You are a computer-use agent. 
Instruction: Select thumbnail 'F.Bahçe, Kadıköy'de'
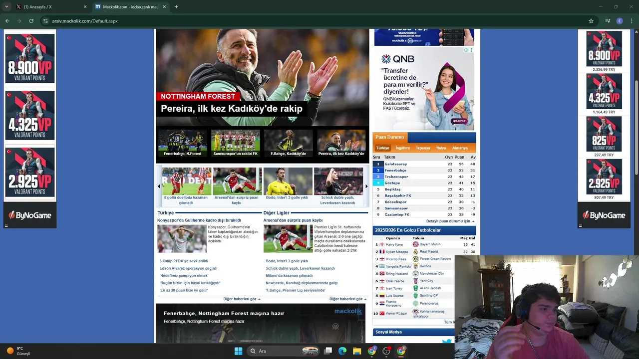tap(288, 143)
